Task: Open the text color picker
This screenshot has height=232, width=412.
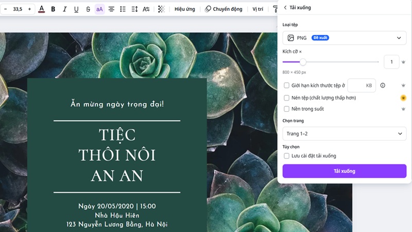Action: [42, 9]
